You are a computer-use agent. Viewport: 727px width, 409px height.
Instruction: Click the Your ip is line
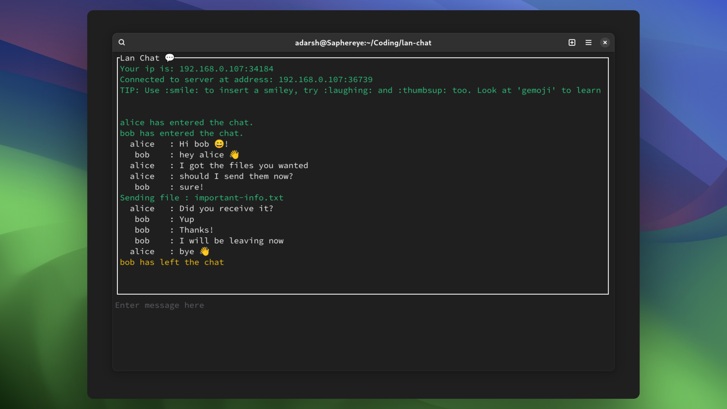(196, 69)
